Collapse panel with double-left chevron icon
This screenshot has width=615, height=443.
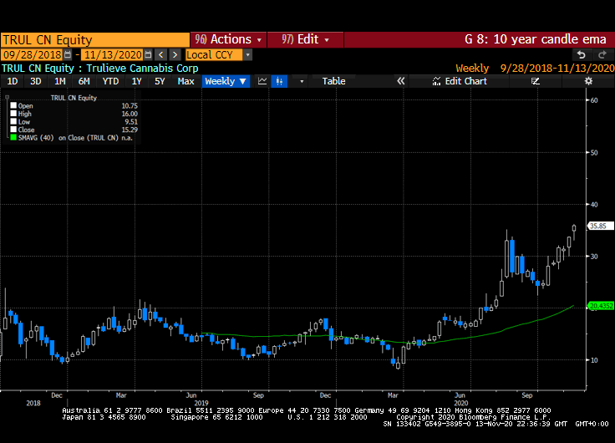pos(401,81)
